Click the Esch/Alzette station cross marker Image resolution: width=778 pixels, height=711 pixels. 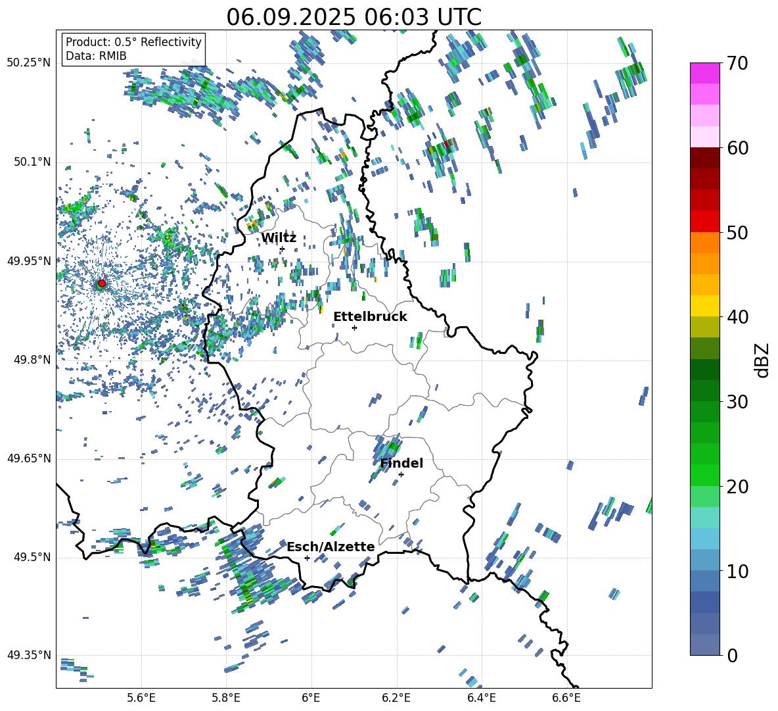click(307, 558)
